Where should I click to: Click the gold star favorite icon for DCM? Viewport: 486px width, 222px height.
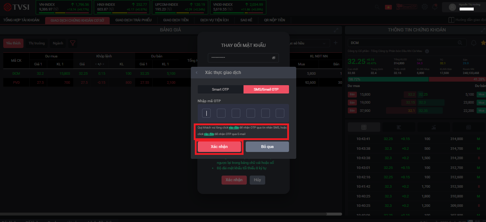pyautogui.click(x=483, y=43)
